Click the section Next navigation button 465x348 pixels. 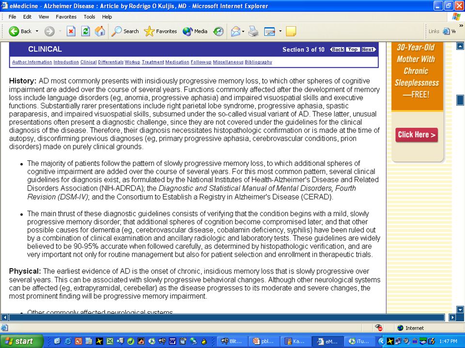(368, 49)
